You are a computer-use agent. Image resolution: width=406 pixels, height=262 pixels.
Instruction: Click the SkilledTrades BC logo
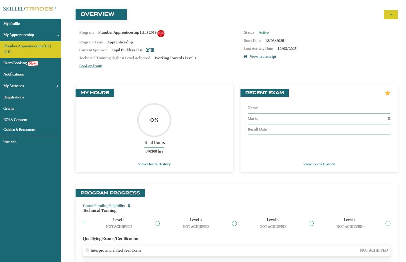pos(30,9)
